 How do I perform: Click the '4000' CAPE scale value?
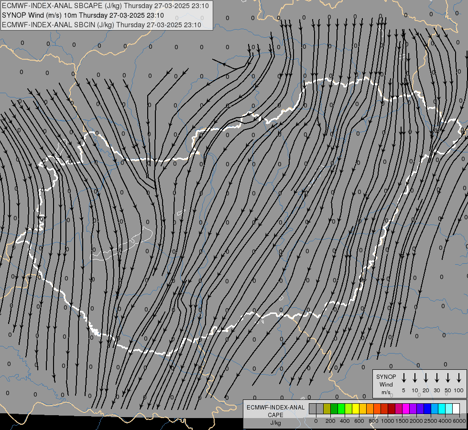pyautogui.click(x=445, y=421)
